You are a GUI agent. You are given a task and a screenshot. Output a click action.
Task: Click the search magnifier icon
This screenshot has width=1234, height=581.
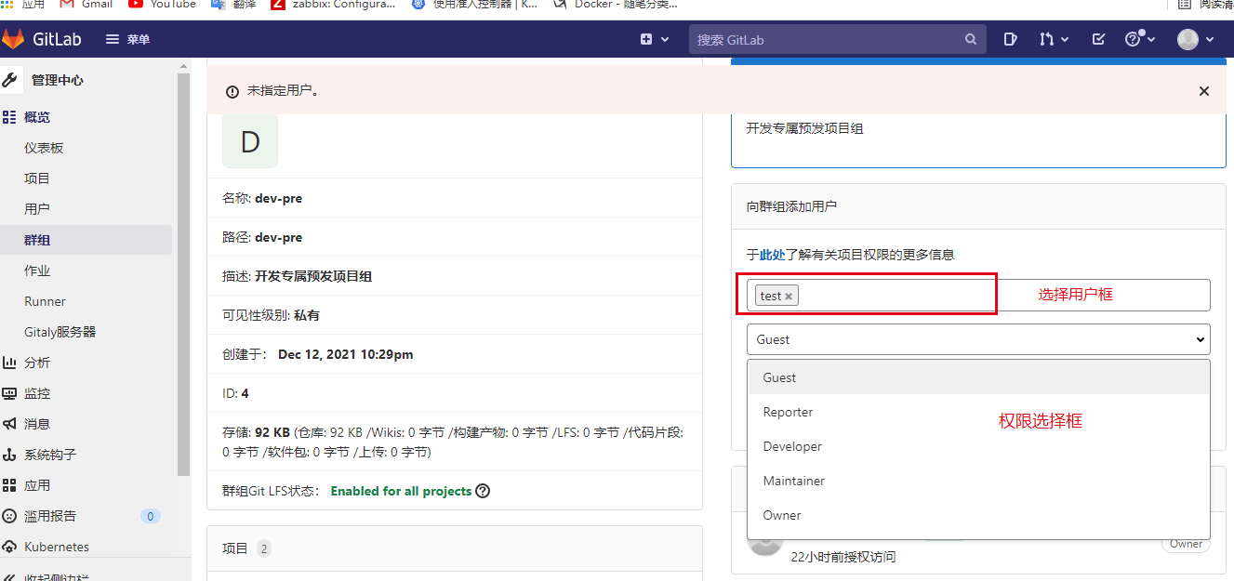click(x=970, y=39)
